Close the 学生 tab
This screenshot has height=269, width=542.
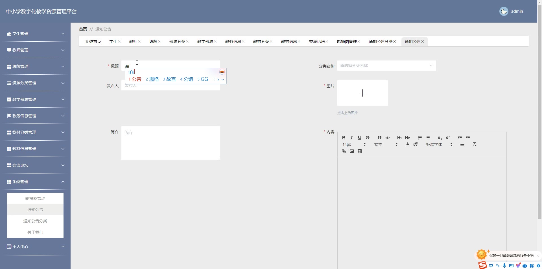pyautogui.click(x=119, y=42)
